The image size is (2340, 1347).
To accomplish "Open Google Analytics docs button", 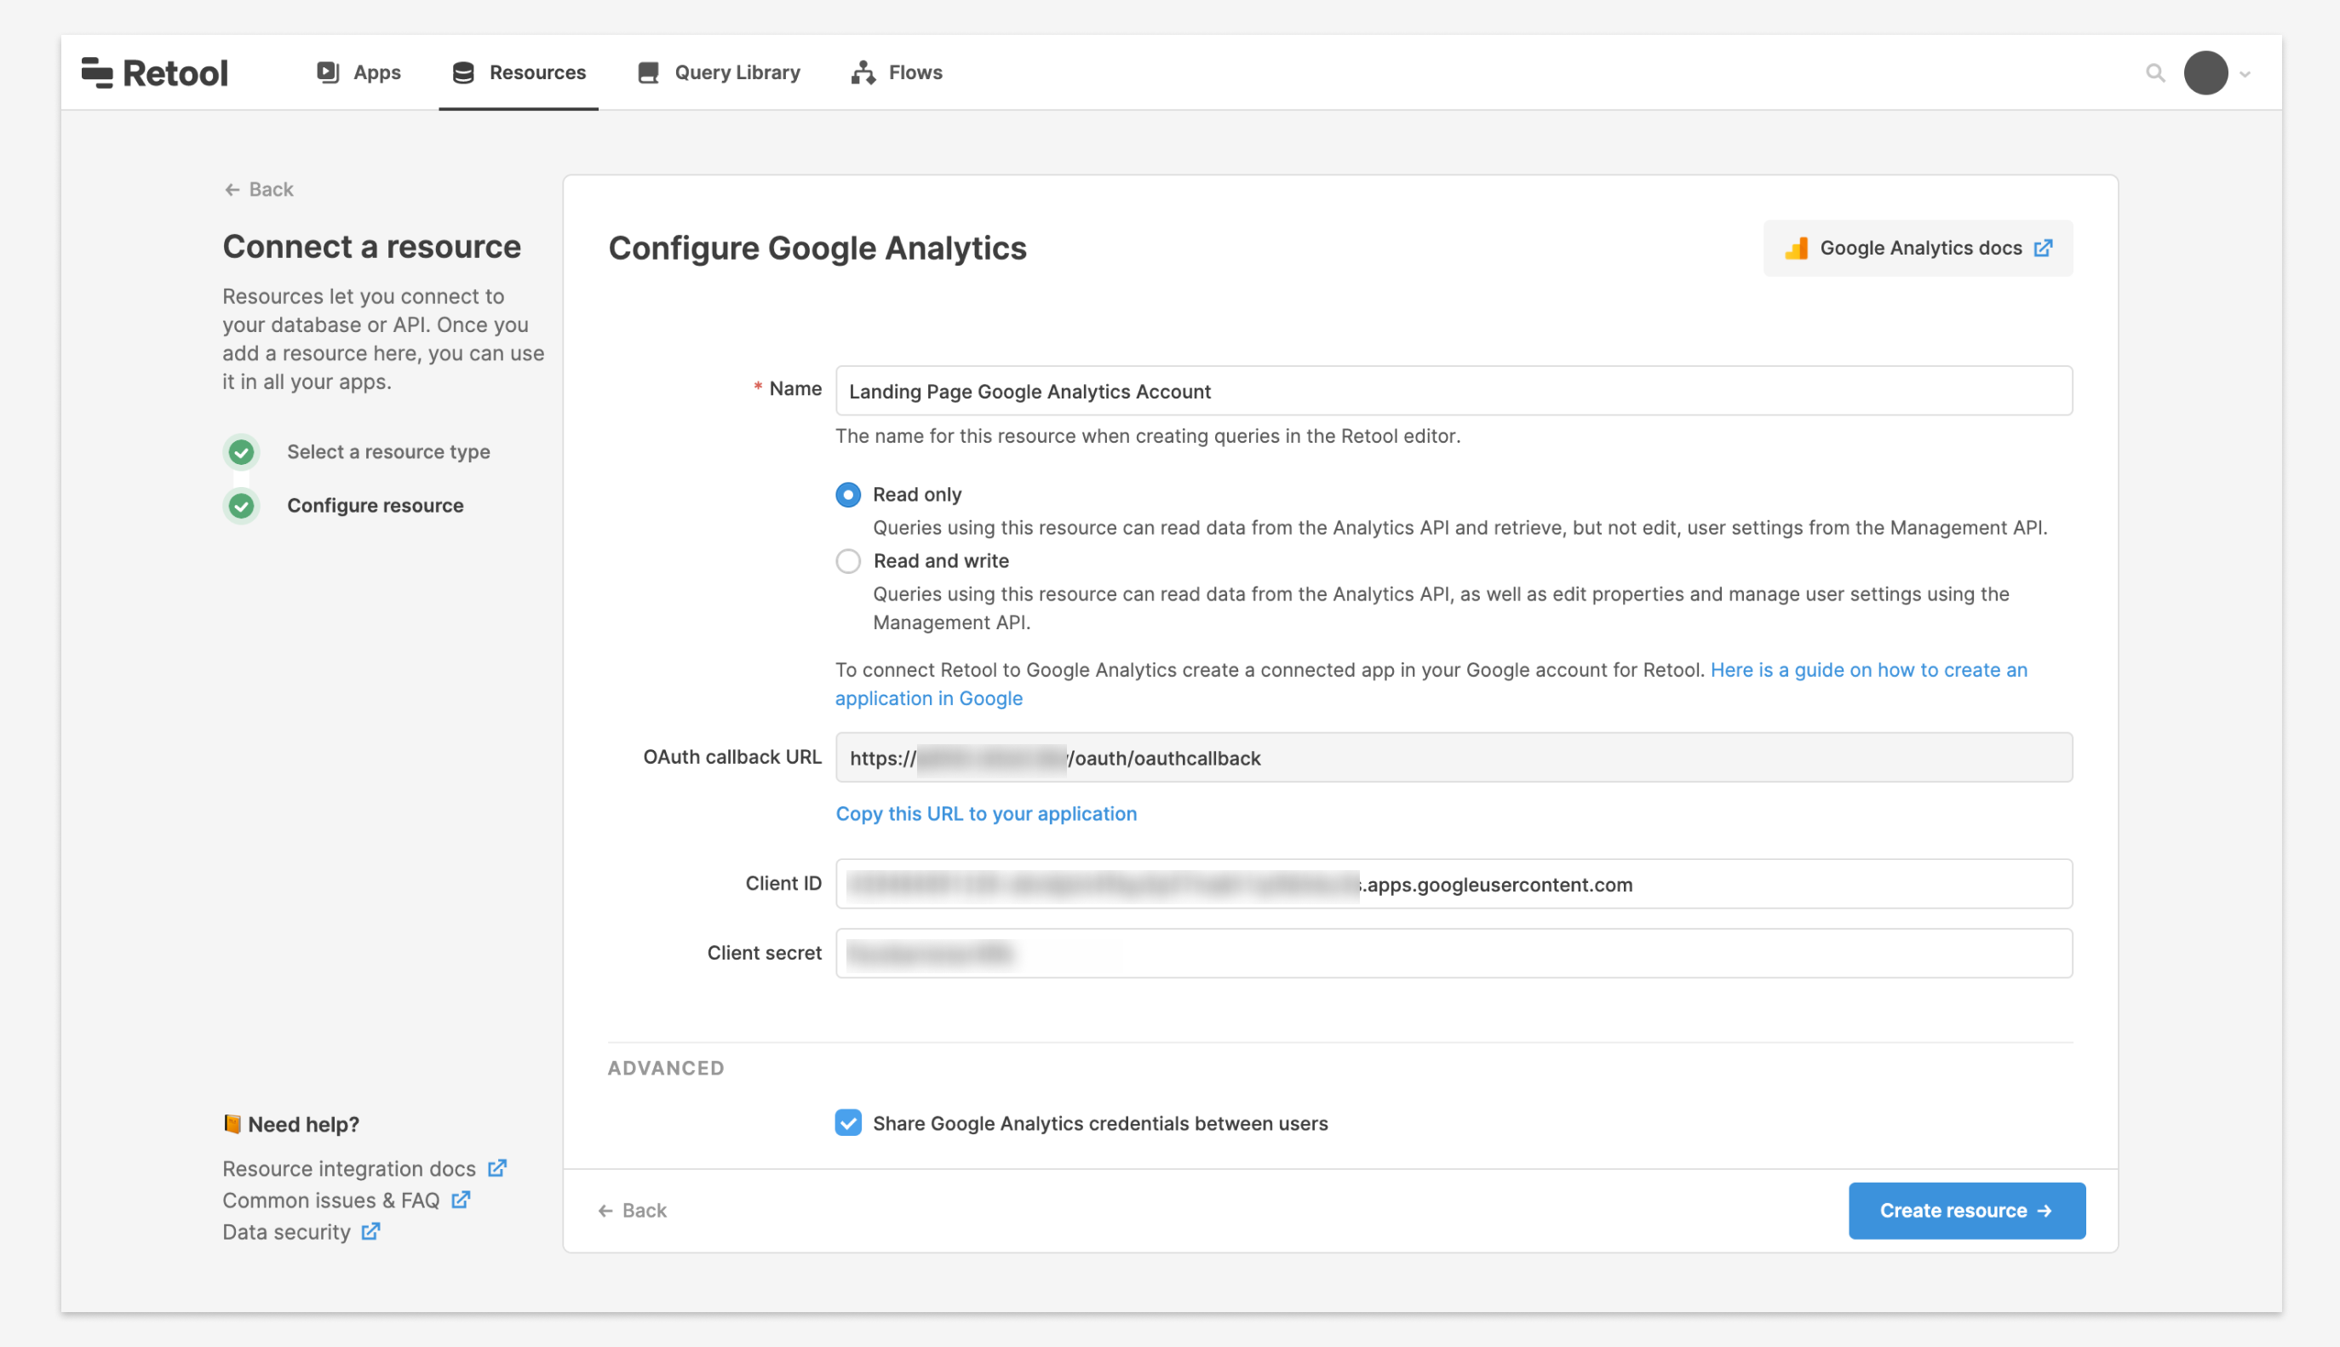I will tap(1918, 248).
